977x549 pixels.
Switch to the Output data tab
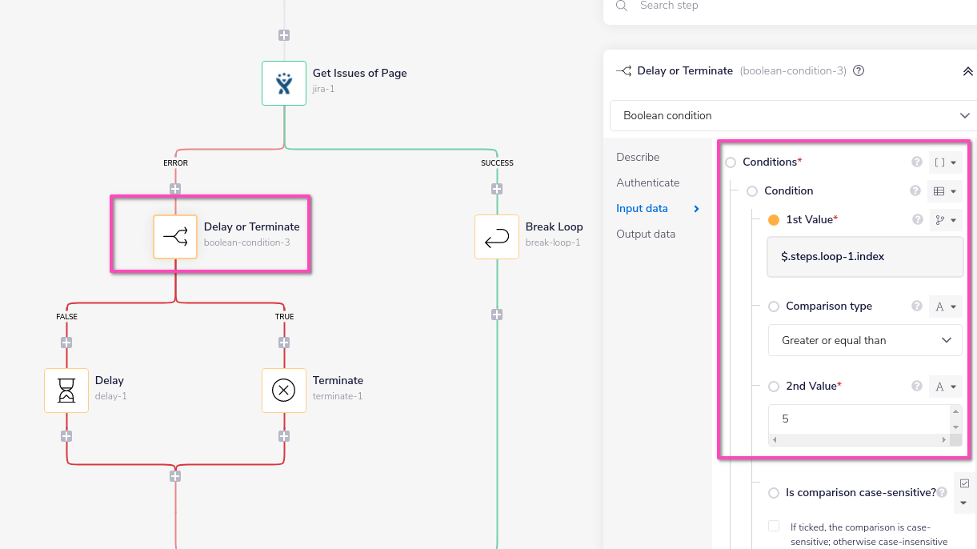pyautogui.click(x=646, y=234)
